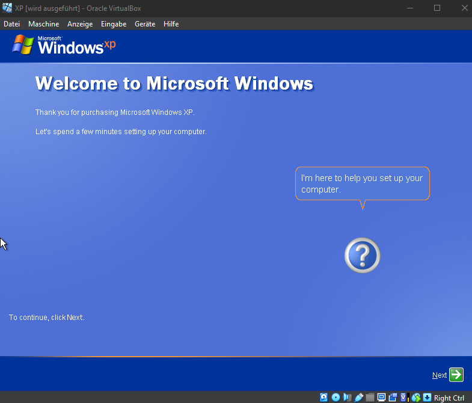Close the VirtualBox XP window
This screenshot has width=472, height=403.
tap(464, 8)
